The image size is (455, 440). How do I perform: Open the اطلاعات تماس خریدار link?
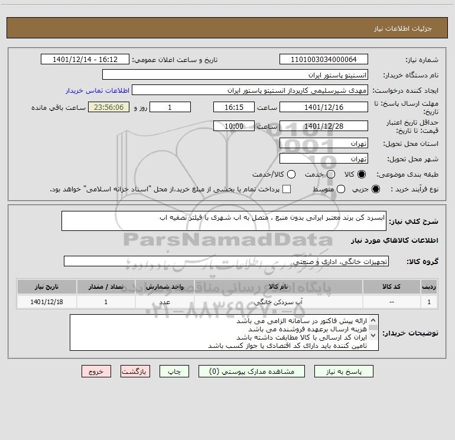(x=97, y=90)
